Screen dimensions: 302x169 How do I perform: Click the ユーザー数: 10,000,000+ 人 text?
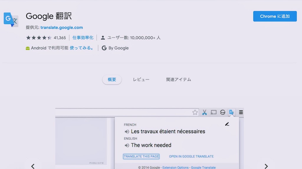click(x=134, y=38)
